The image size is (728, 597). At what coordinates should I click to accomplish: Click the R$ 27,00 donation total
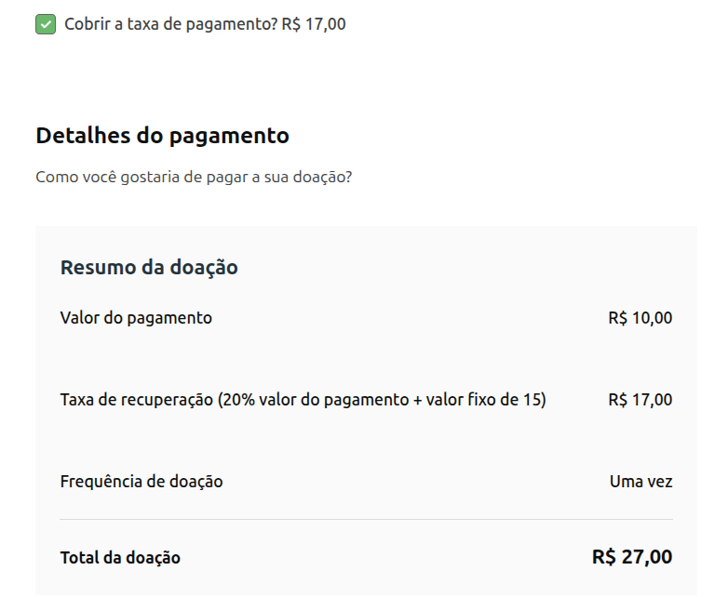632,557
